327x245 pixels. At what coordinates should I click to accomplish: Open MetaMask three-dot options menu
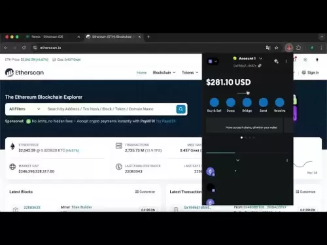tap(286, 61)
